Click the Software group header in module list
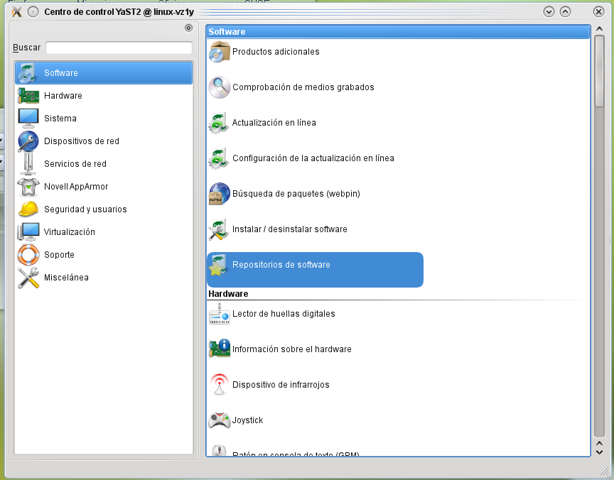The image size is (614, 480). point(398,32)
